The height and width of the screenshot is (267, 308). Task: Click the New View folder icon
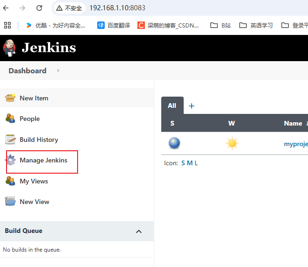(10, 201)
